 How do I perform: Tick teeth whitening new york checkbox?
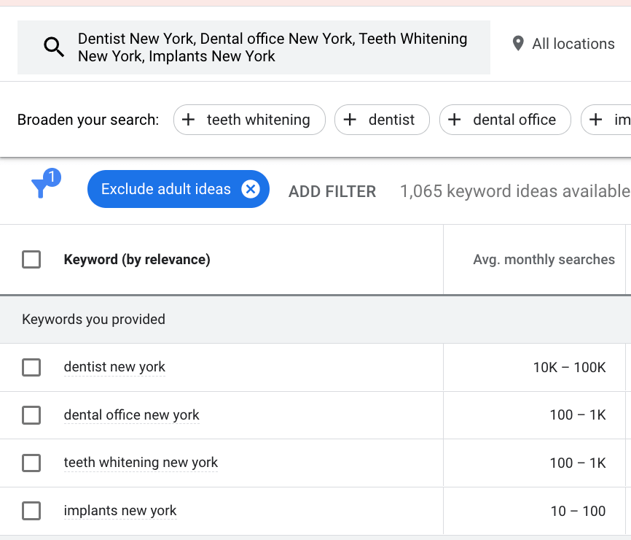[31, 463]
